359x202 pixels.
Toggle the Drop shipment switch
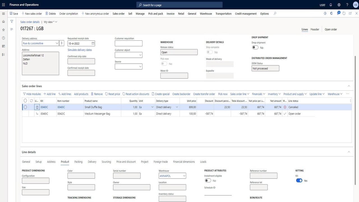tap(255, 47)
